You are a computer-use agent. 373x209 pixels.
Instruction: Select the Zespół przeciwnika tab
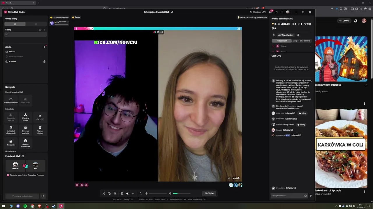pos(301,41)
